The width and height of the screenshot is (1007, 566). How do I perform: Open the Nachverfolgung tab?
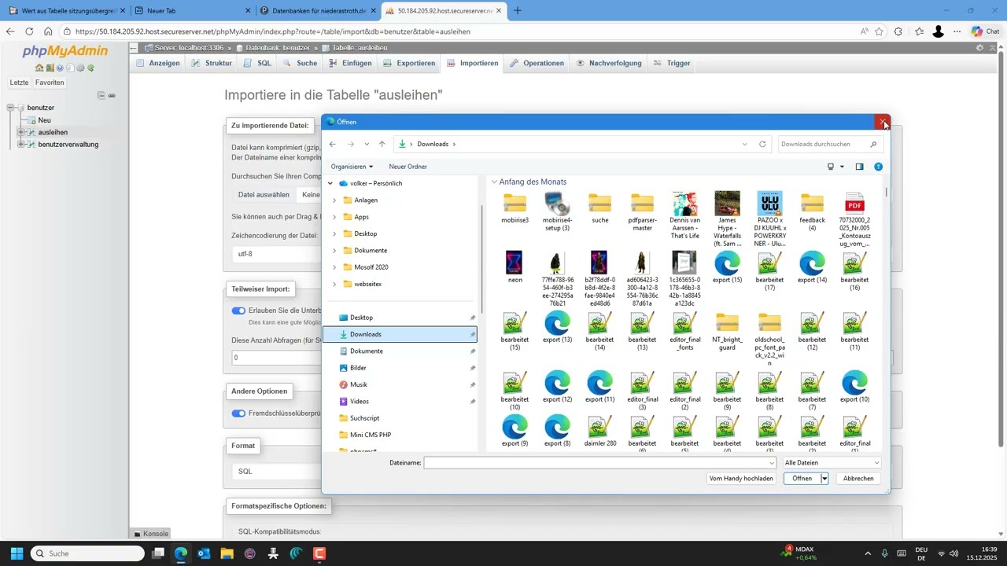tap(609, 63)
